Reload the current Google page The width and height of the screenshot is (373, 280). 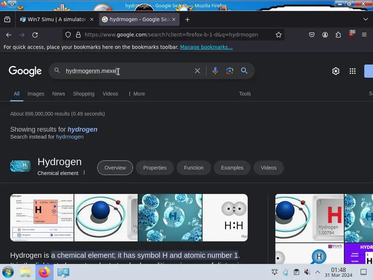(x=35, y=35)
